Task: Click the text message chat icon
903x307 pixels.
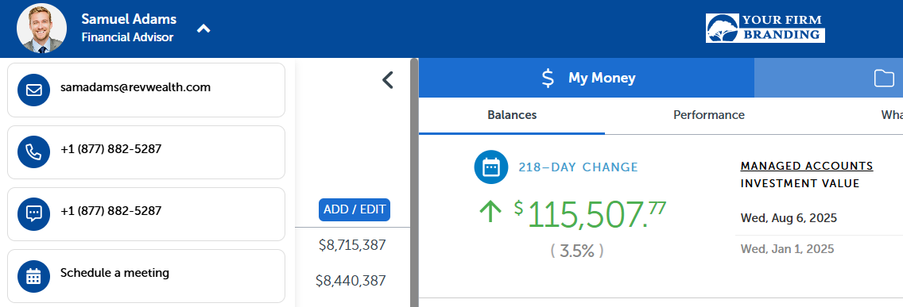Action: [x=34, y=214]
